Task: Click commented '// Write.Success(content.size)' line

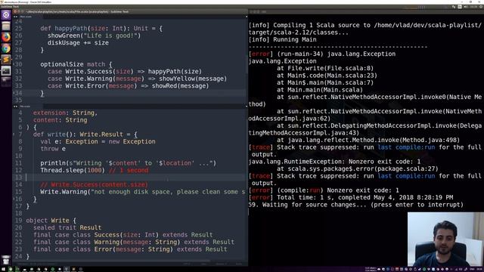Action: click(94, 184)
